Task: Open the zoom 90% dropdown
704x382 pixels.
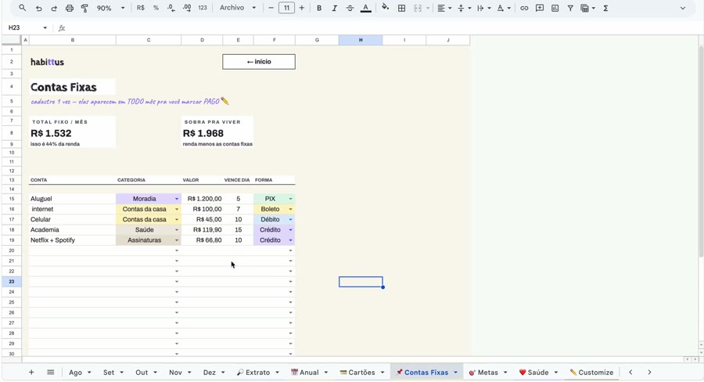Action: pyautogui.click(x=111, y=8)
